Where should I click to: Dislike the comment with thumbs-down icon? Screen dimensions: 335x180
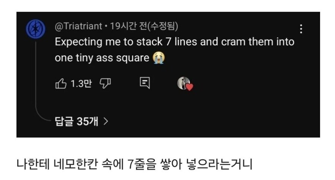pos(105,84)
